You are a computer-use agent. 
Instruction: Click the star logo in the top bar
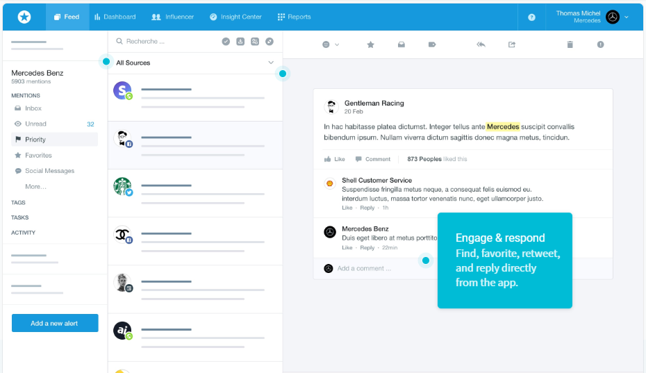[x=24, y=17]
